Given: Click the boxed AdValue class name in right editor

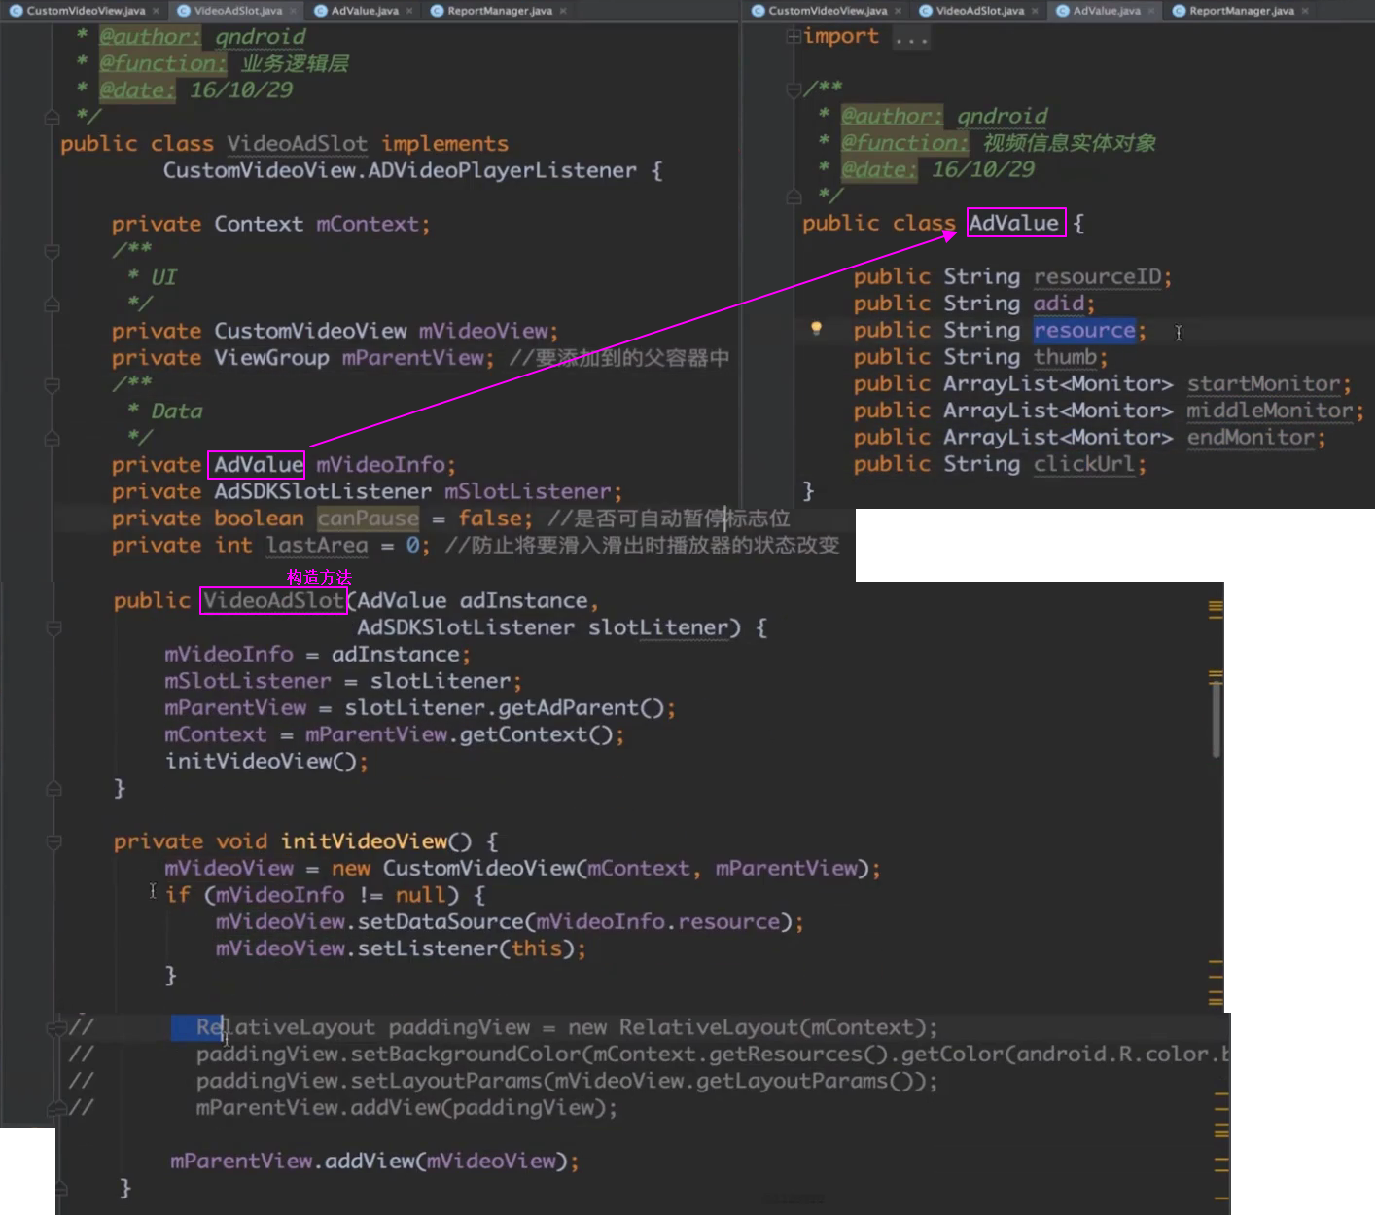Looking at the screenshot, I should 1014,223.
